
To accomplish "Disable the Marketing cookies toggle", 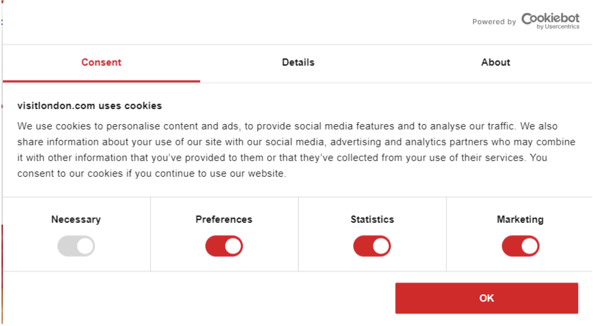I will 520,246.
